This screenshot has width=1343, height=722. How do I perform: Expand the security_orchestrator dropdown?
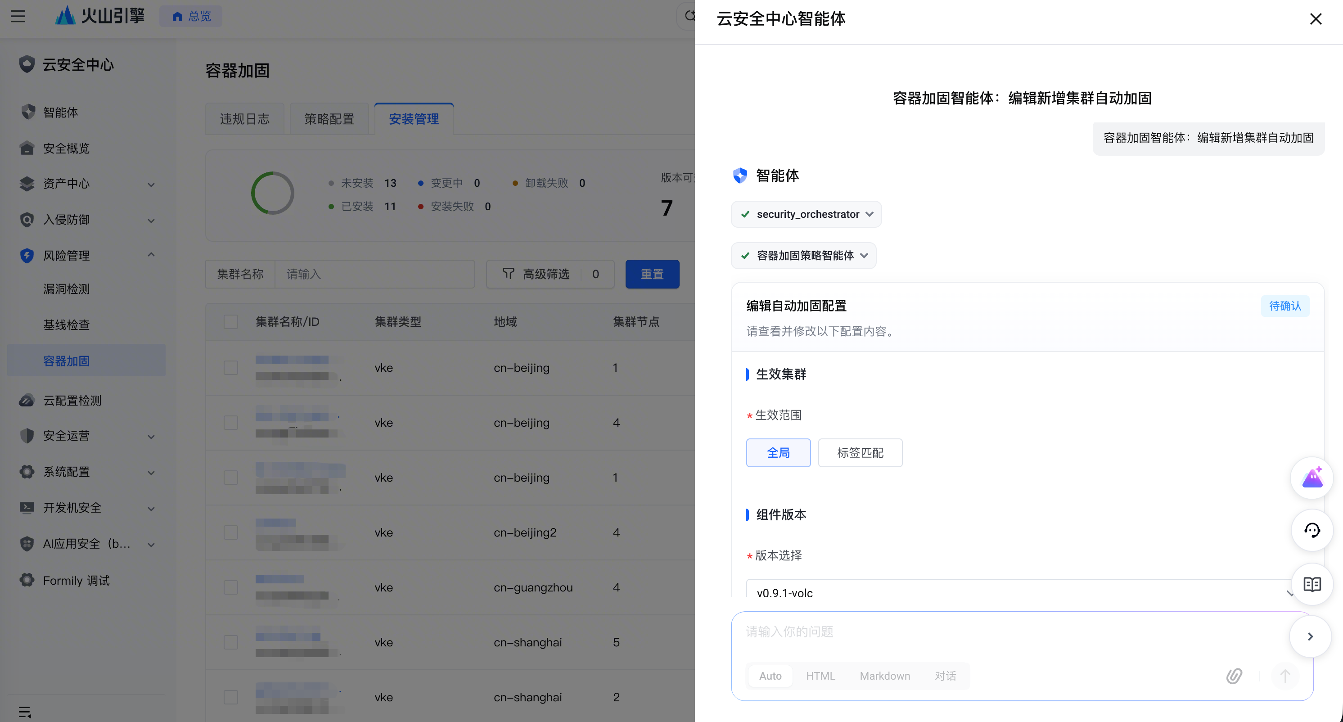(x=806, y=214)
